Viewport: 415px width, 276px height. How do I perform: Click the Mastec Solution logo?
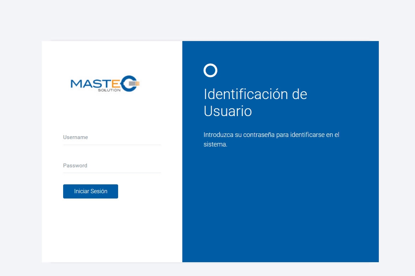click(105, 84)
